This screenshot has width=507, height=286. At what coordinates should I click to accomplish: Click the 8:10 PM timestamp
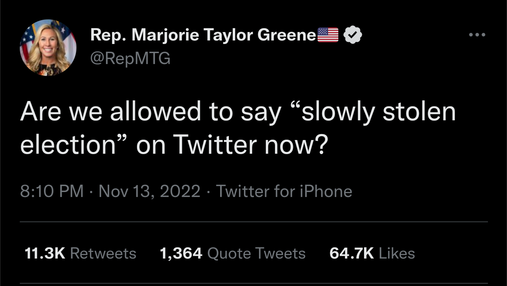(x=52, y=191)
